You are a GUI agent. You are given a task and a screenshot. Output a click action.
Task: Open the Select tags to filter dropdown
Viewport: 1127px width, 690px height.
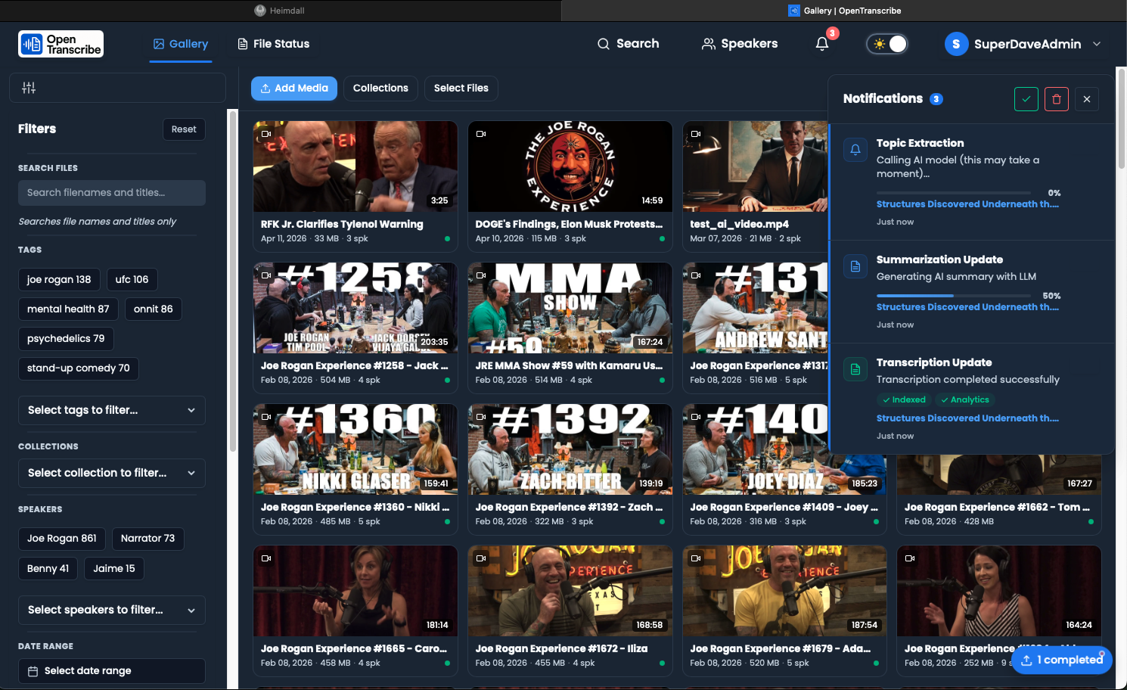click(112, 410)
